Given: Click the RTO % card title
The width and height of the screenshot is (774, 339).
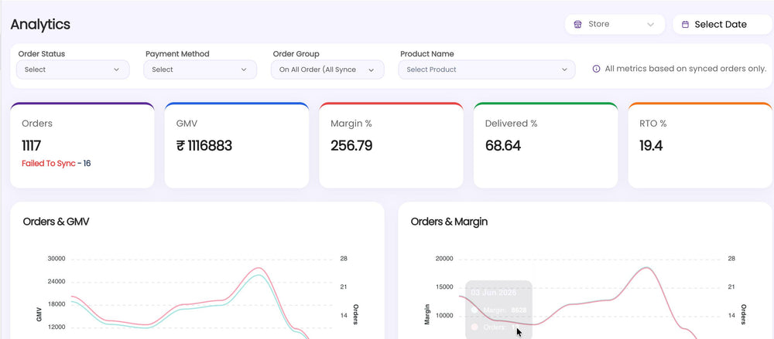Looking at the screenshot, I should click(653, 124).
